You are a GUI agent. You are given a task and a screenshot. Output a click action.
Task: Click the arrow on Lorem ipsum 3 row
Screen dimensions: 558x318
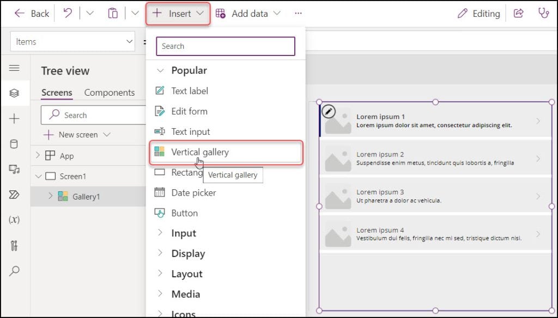[538, 196]
